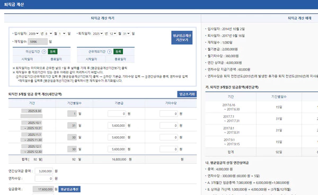Click the 연간상여금 총액 field showing 3,200,000

(x=44, y=171)
